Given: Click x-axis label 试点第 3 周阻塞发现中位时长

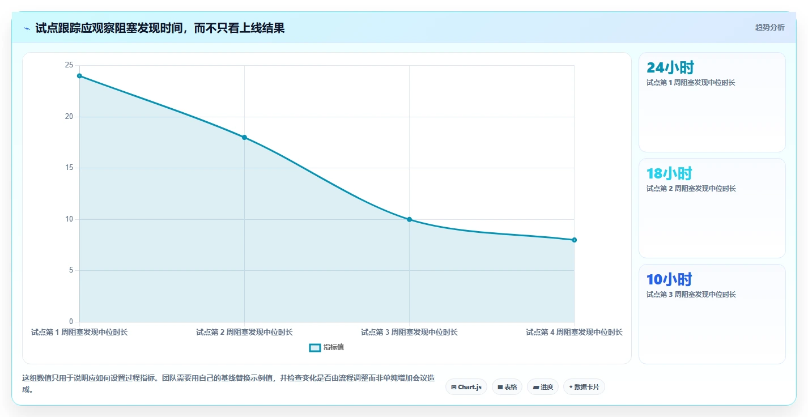Looking at the screenshot, I should point(409,332).
